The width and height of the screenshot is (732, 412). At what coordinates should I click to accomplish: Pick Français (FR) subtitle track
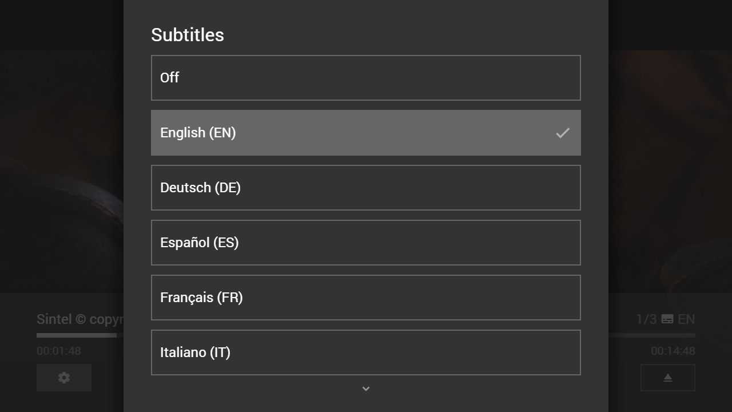[366, 298]
